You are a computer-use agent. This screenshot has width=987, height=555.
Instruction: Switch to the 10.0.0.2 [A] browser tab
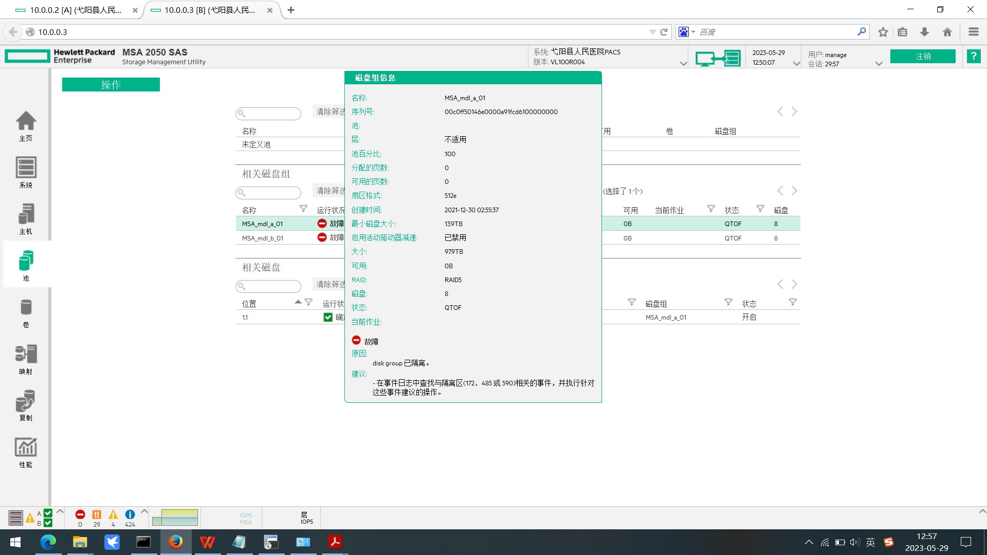pyautogui.click(x=75, y=10)
